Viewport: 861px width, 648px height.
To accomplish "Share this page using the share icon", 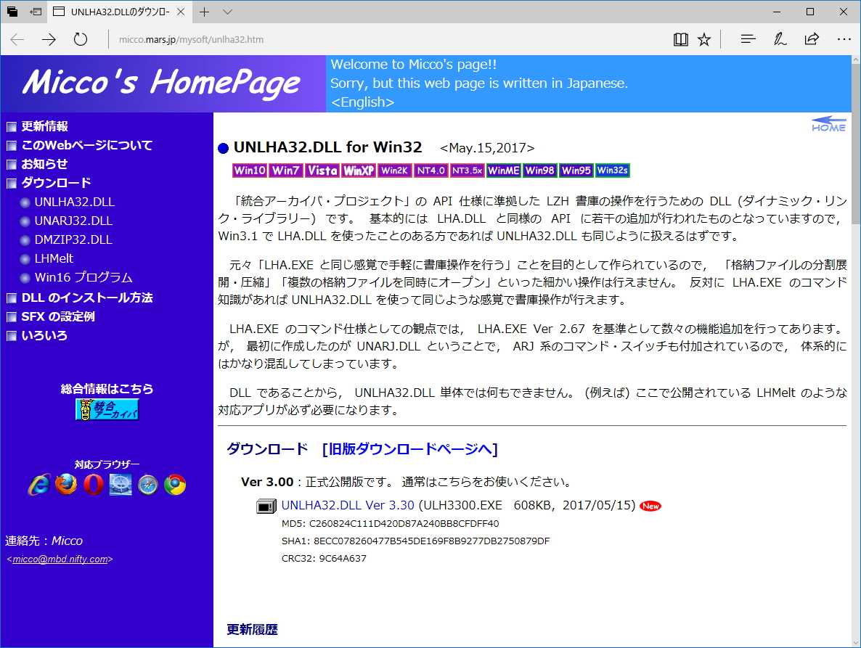I will (x=812, y=38).
